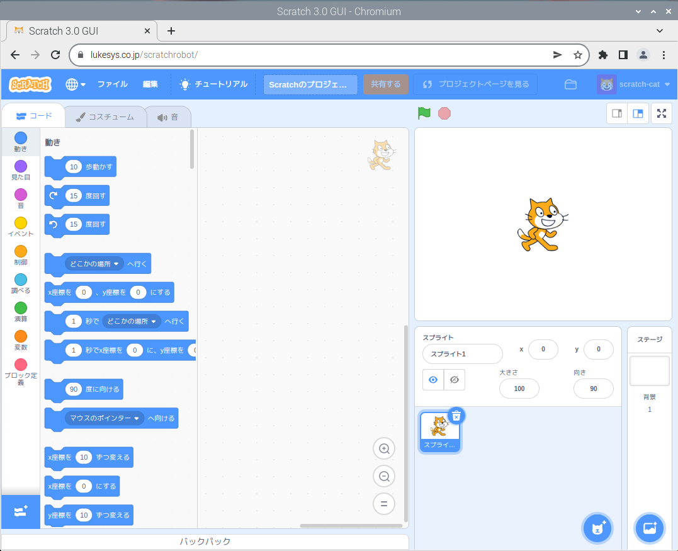Zoom out on the code workspace
Image resolution: width=678 pixels, height=551 pixels.
click(384, 476)
